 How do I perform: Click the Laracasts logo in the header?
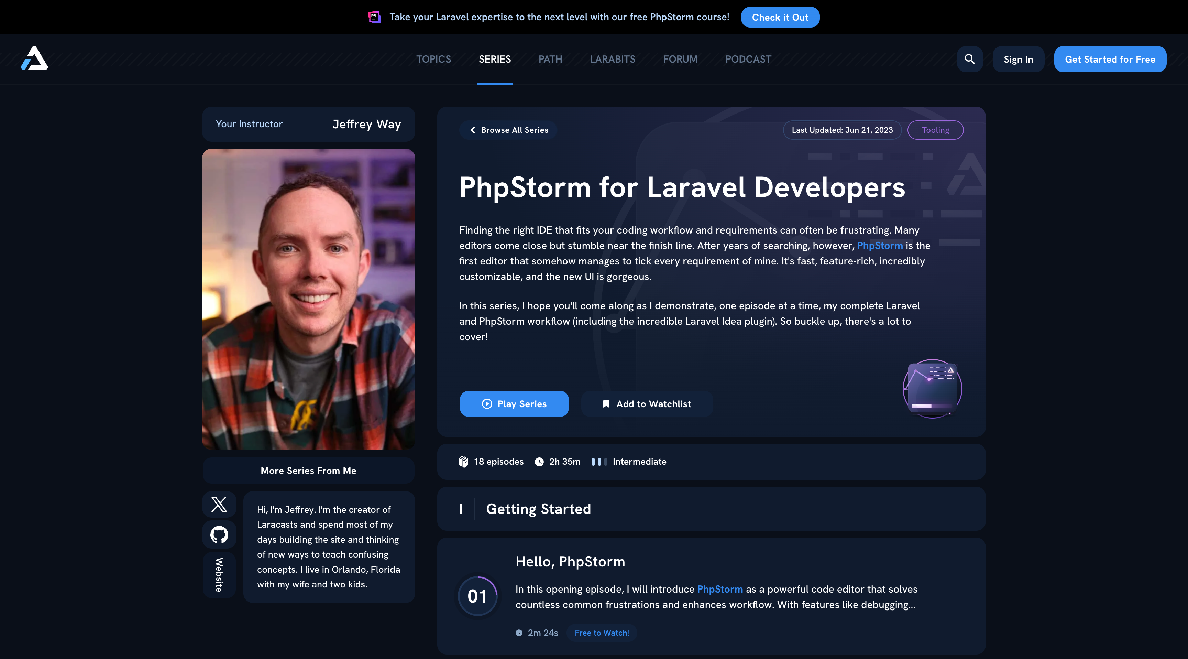tap(35, 58)
